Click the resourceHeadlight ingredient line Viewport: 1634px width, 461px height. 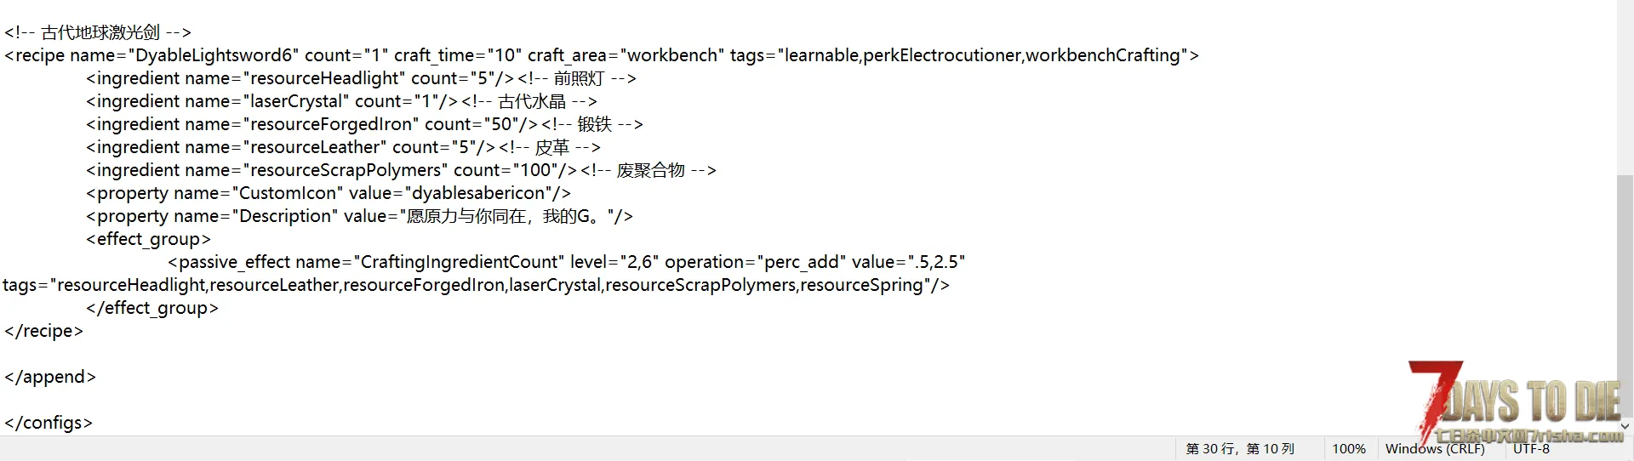361,78
